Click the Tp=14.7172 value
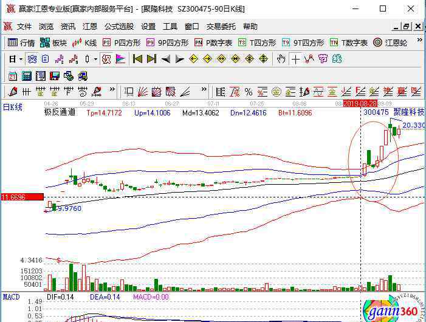The width and height of the screenshot is (426, 322). [105, 112]
